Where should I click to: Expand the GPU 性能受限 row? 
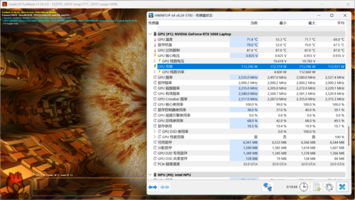(x=155, y=137)
